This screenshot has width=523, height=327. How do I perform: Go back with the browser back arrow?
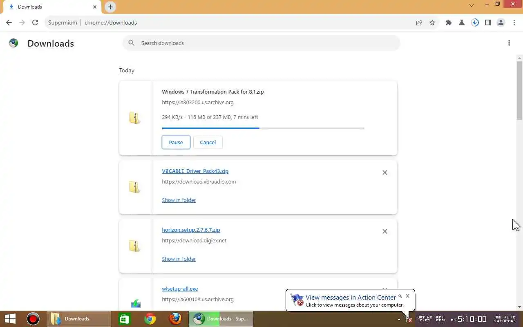click(9, 22)
